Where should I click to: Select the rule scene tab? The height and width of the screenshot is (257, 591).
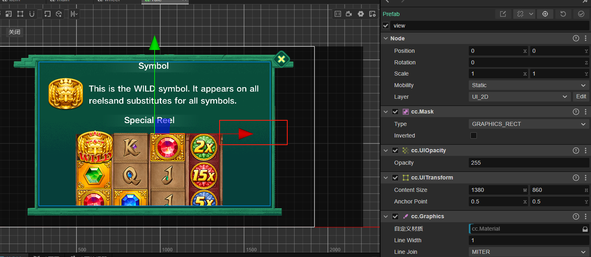pos(165,1)
